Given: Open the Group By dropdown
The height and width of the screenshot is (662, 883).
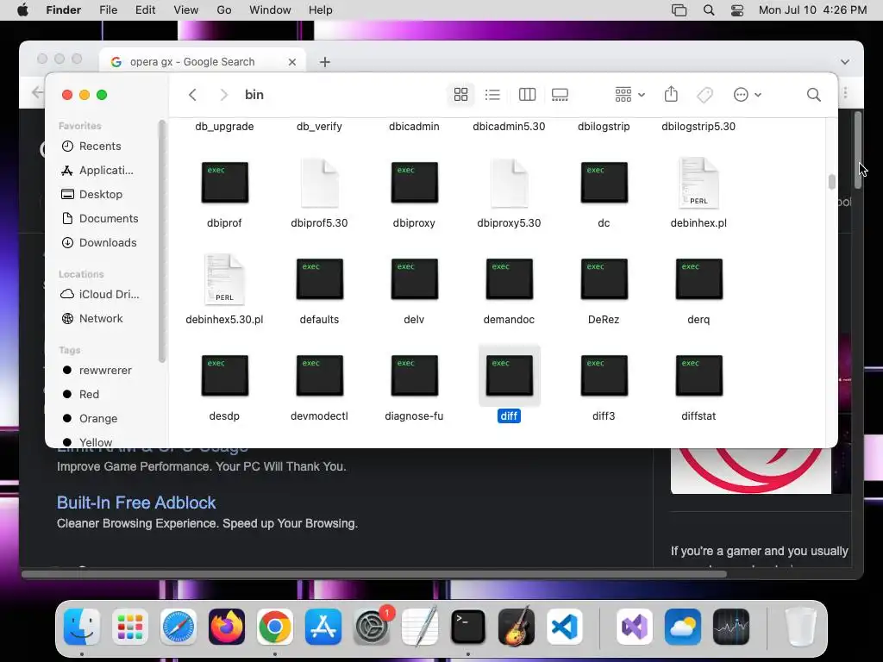Looking at the screenshot, I should (629, 95).
